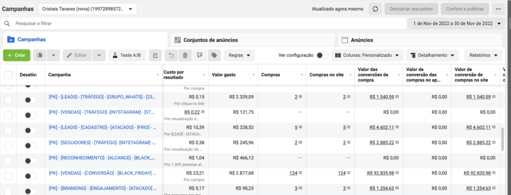Click the green Criar button
Image resolution: width=511 pixels, height=195 pixels.
click(16, 55)
